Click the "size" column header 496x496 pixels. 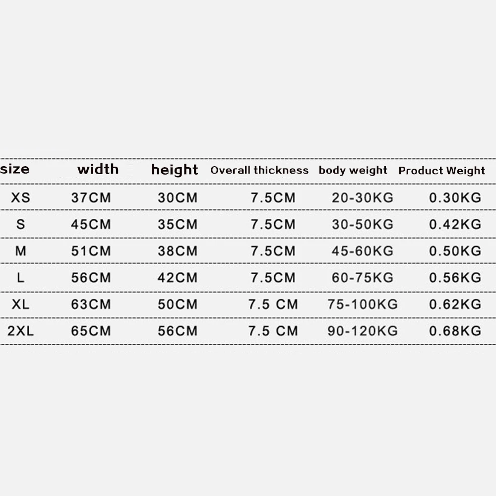15,169
